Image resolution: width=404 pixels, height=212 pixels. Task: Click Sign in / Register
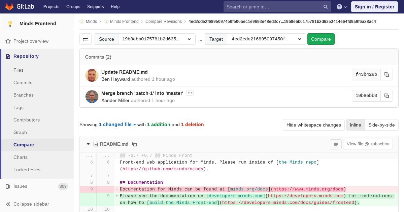click(x=374, y=7)
